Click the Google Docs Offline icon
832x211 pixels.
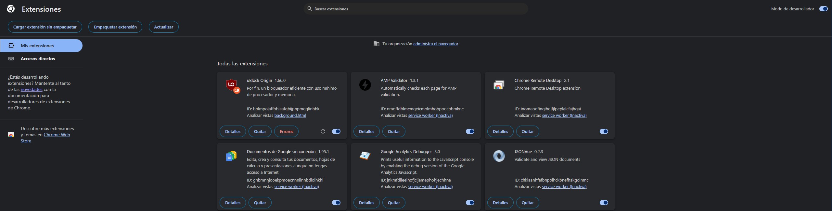231,156
